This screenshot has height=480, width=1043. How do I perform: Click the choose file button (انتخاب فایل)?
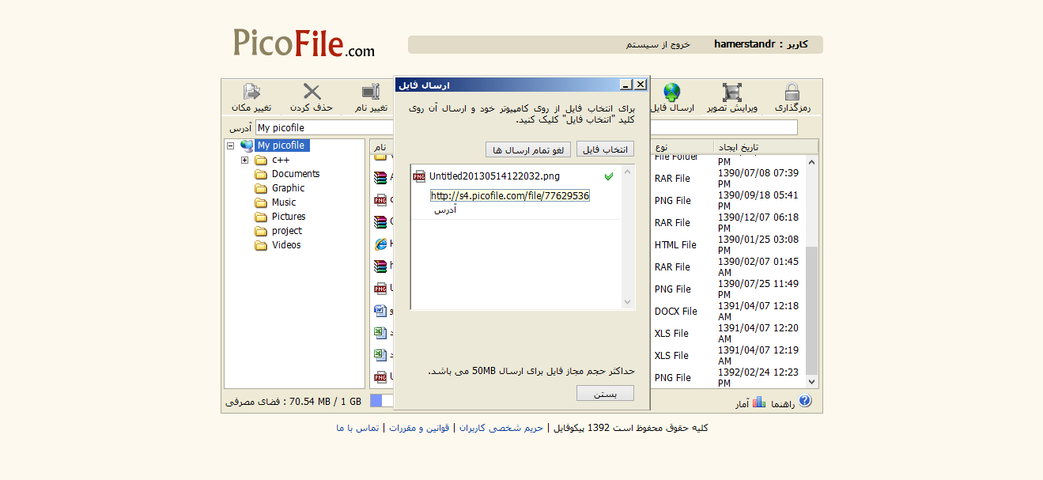[x=606, y=149]
